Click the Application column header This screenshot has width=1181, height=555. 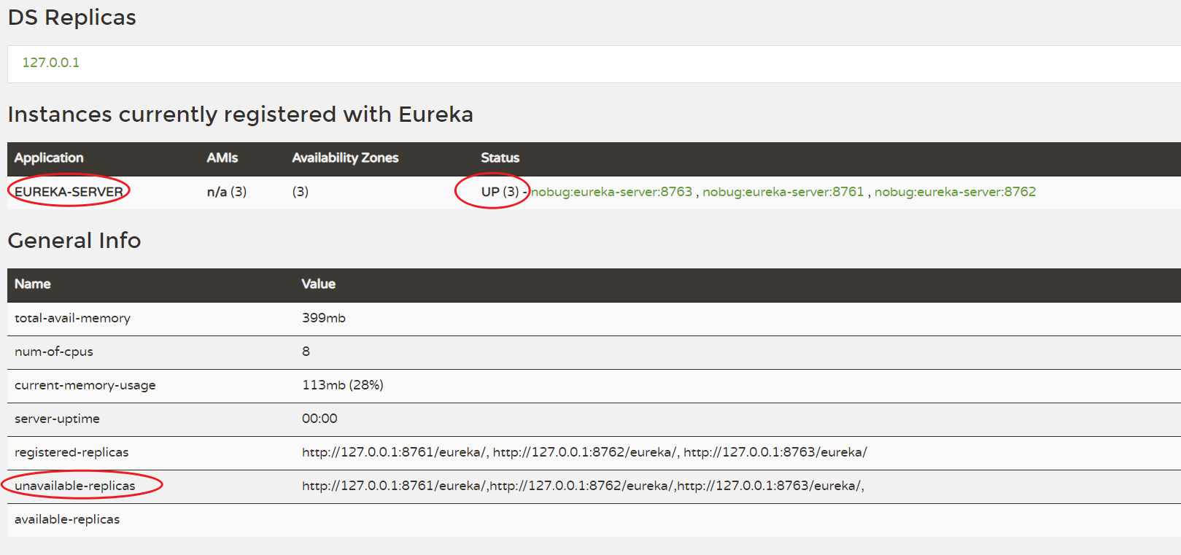click(x=49, y=158)
